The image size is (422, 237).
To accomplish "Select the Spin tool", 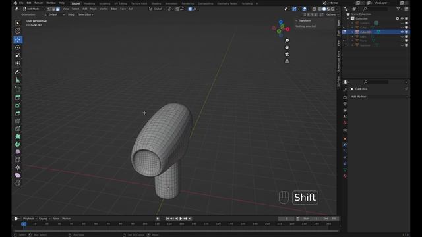I will click(x=18, y=144).
